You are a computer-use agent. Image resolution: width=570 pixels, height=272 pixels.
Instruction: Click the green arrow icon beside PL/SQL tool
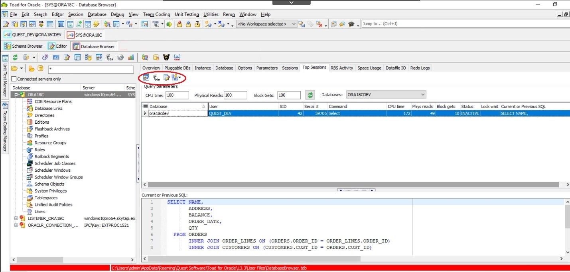(169, 24)
